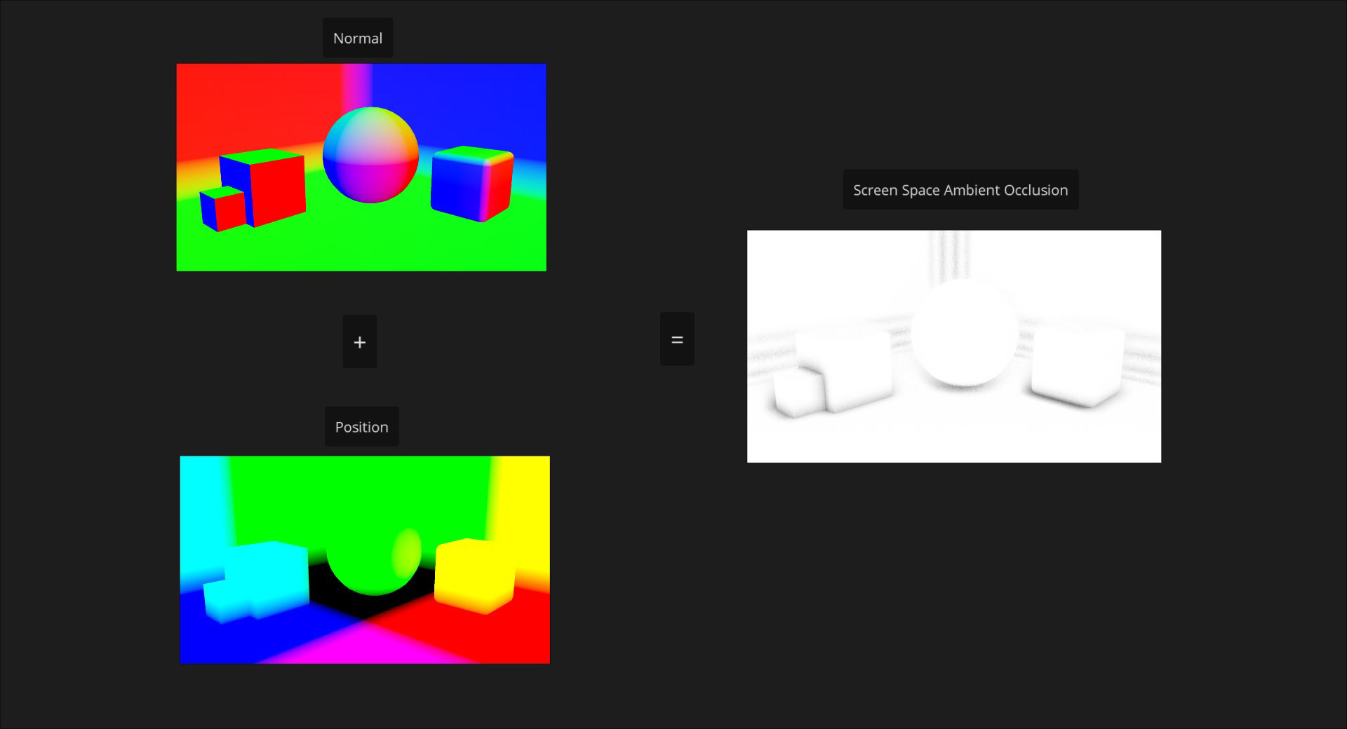Click the Screen Space Ambient Occlusion label
The image size is (1347, 729).
click(960, 189)
